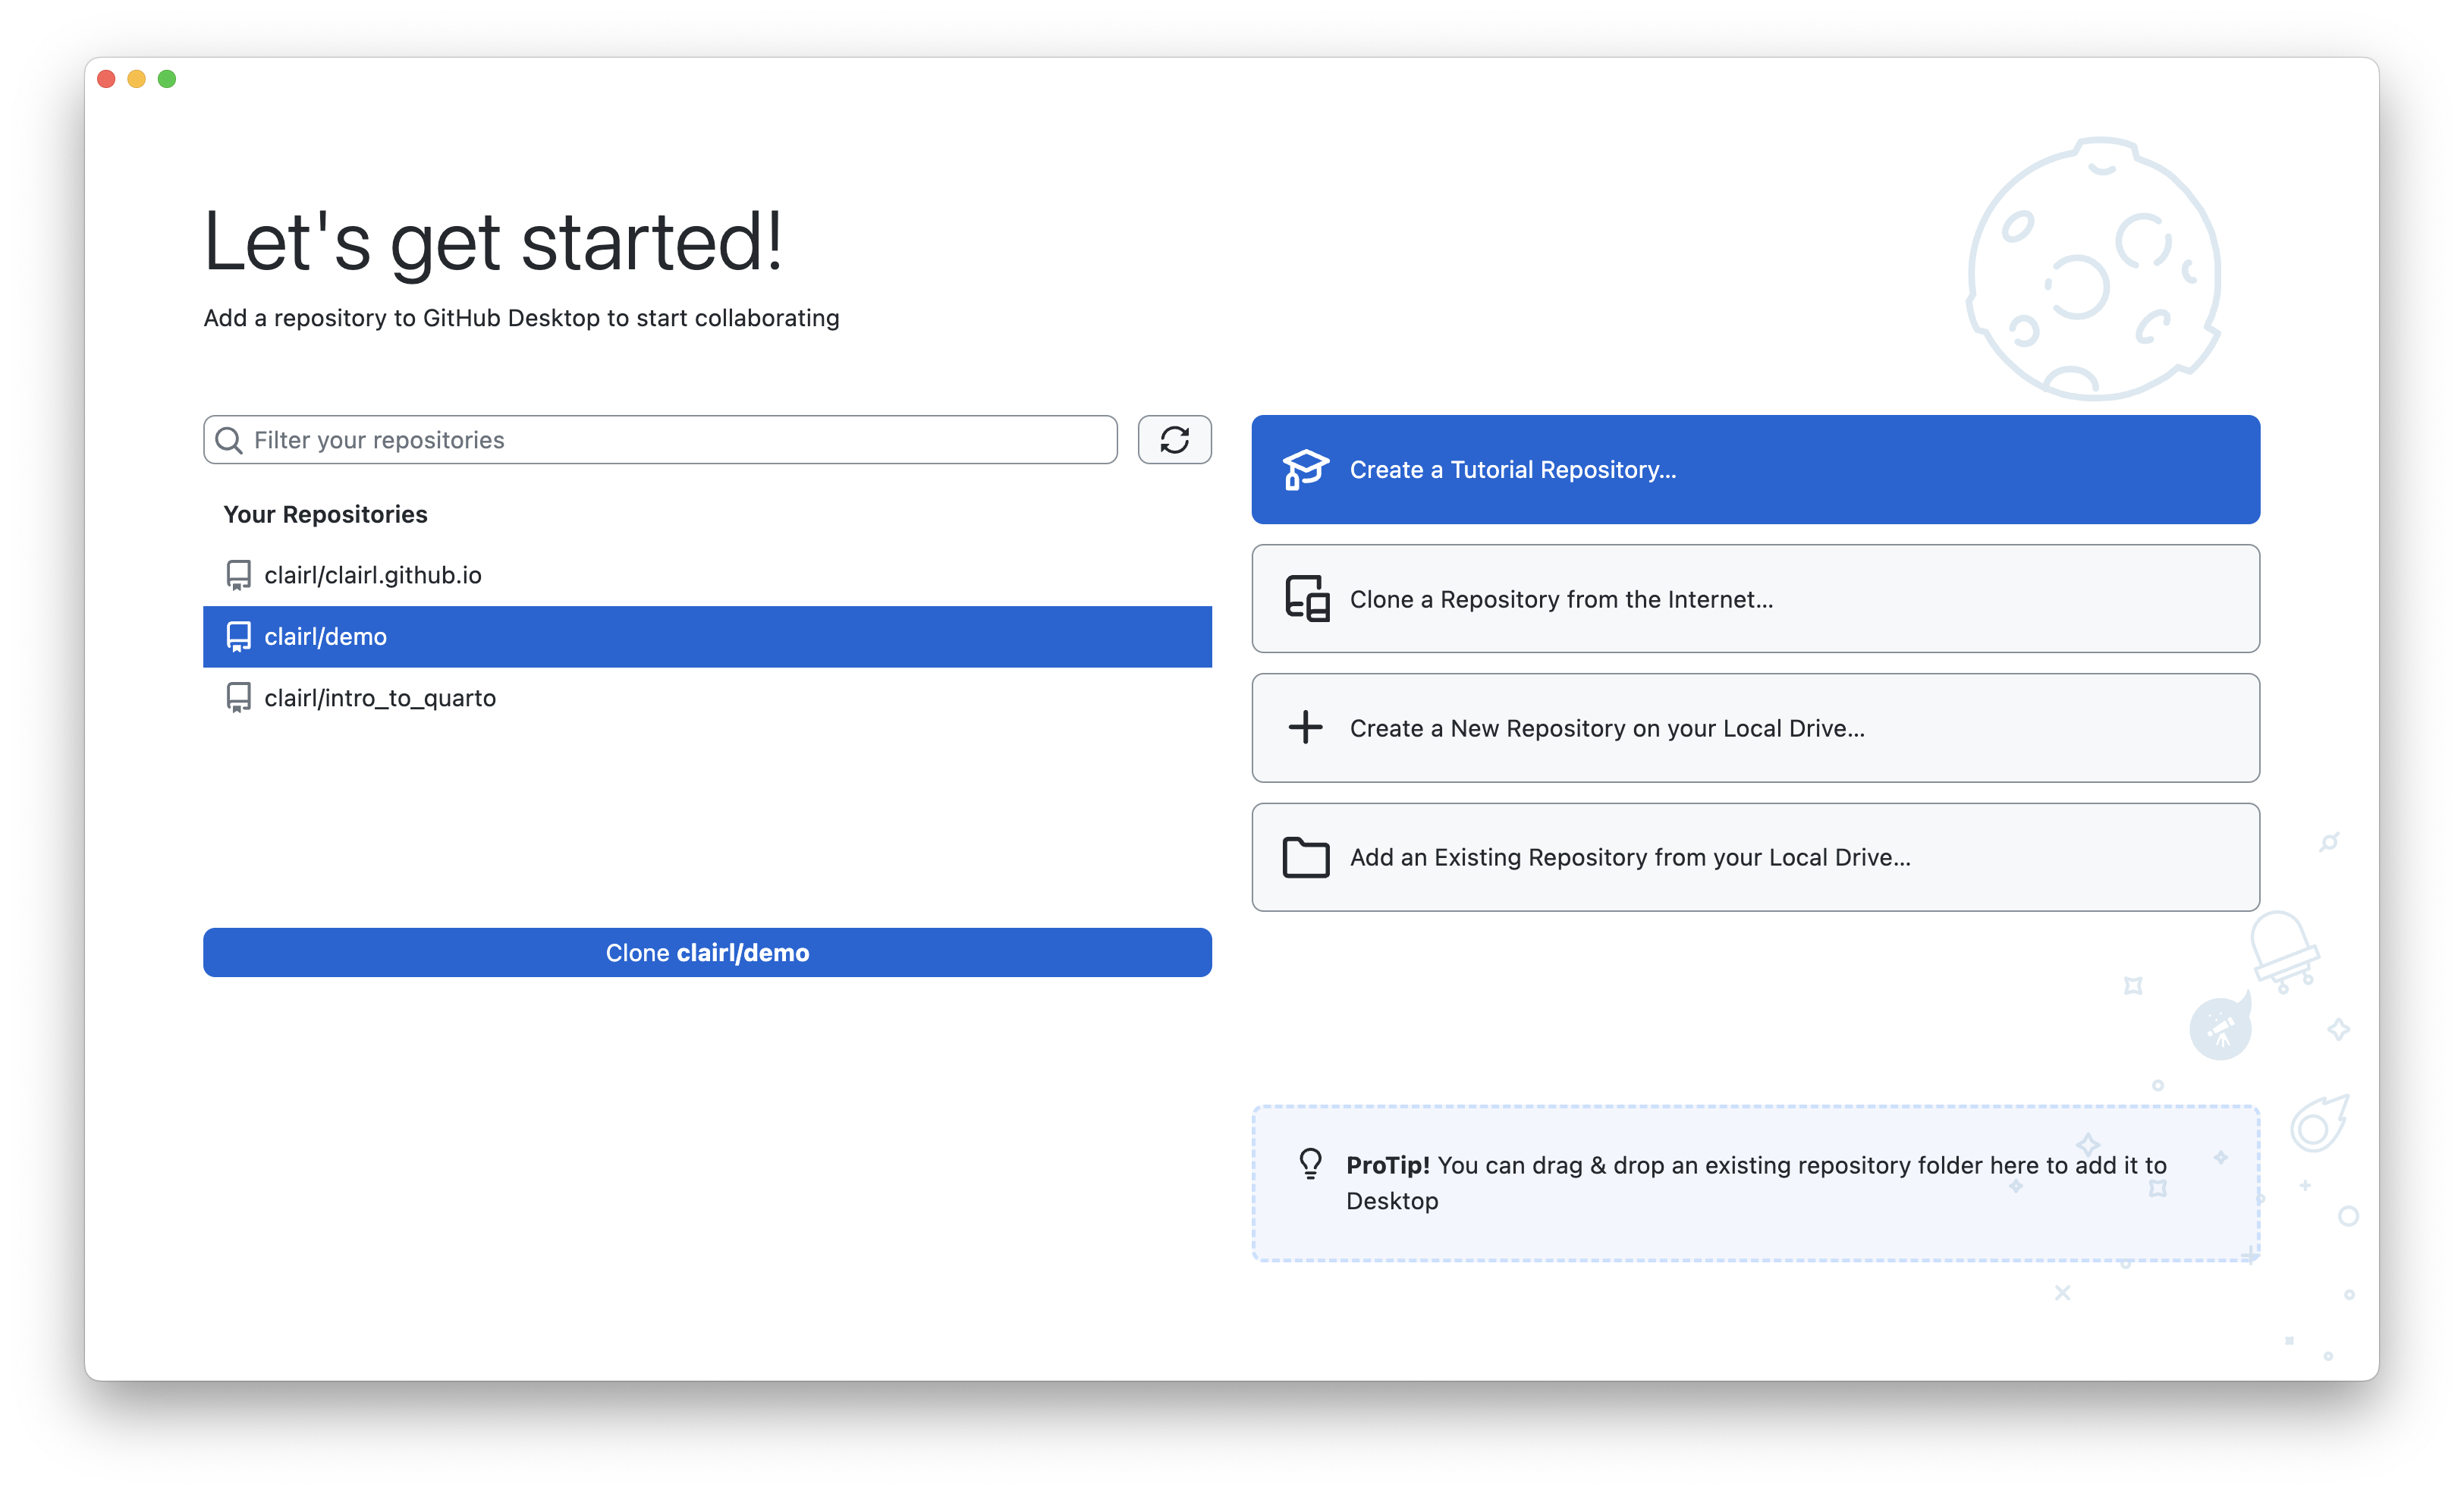Select the clairl/demo repository row
Image resolution: width=2464 pixels, height=1493 pixels.
coord(706,637)
